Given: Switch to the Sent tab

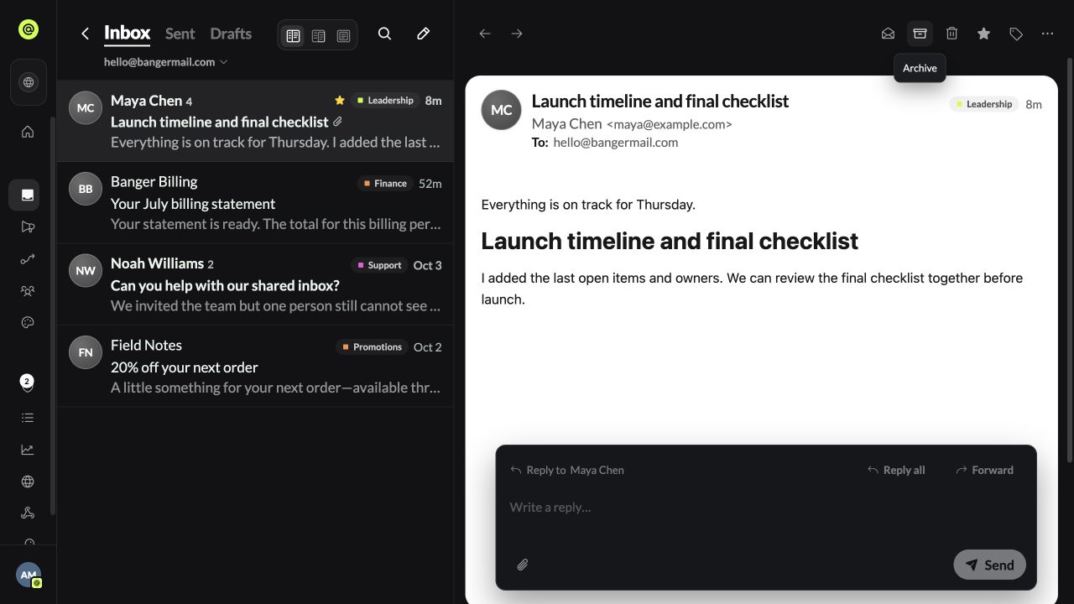Looking at the screenshot, I should pyautogui.click(x=180, y=34).
